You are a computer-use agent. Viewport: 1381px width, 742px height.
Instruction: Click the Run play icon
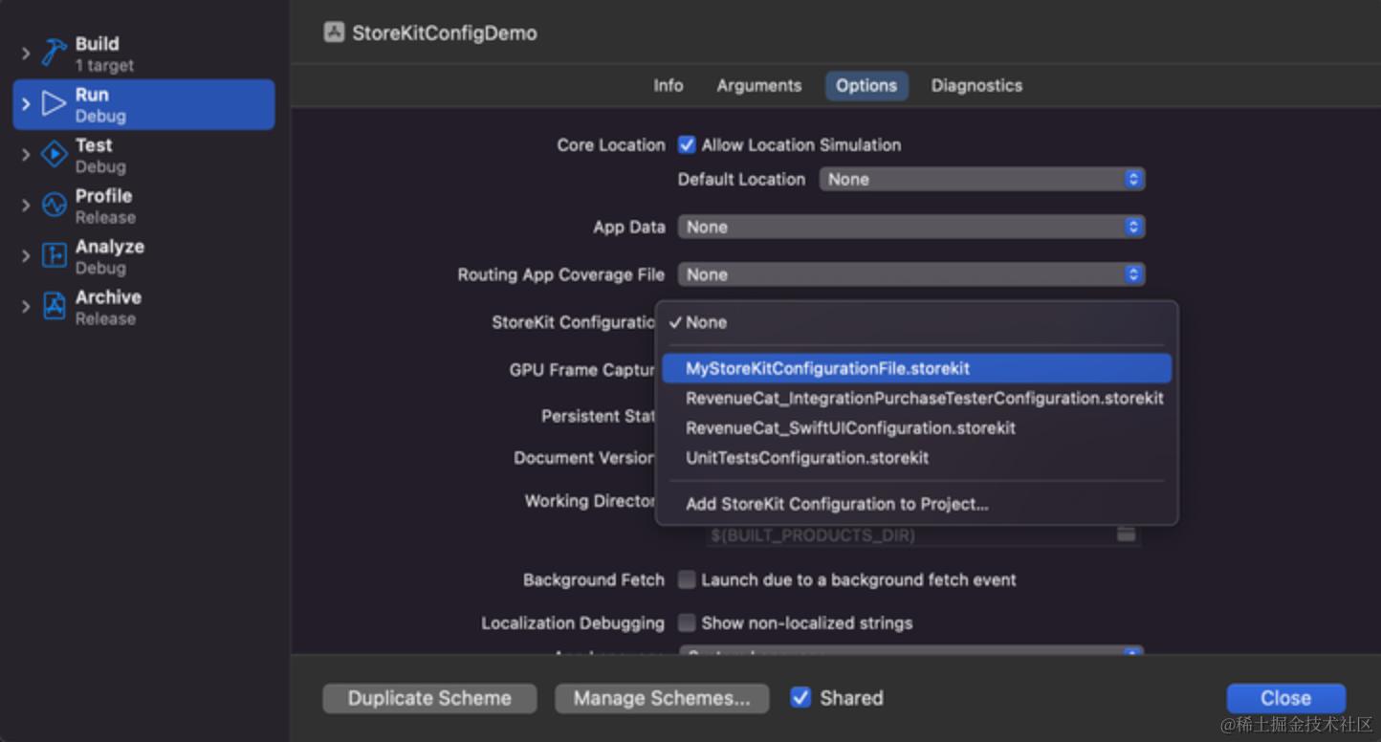pyautogui.click(x=54, y=104)
